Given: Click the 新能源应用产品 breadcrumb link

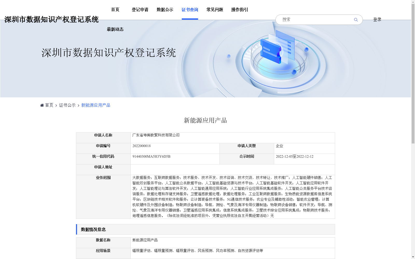Looking at the screenshot, I should [x=96, y=105].
